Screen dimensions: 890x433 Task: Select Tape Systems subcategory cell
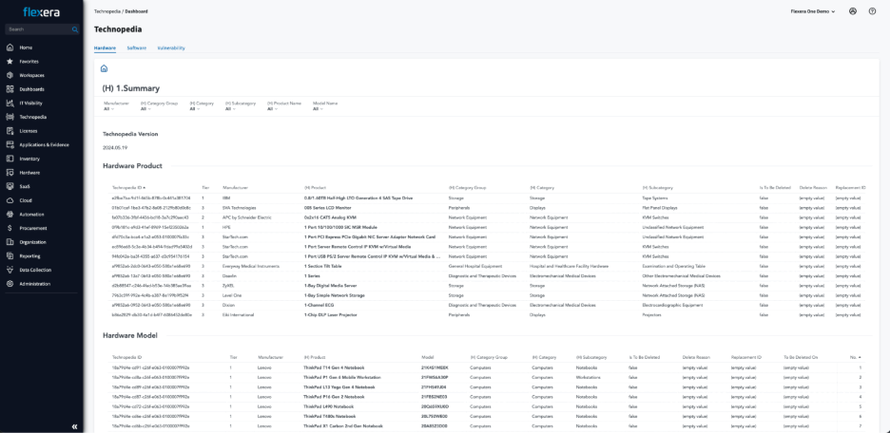point(655,198)
